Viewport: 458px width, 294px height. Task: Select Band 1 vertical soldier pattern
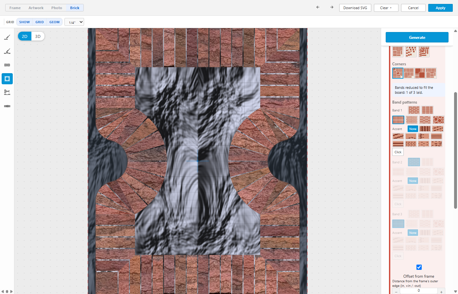pyautogui.click(x=398, y=120)
